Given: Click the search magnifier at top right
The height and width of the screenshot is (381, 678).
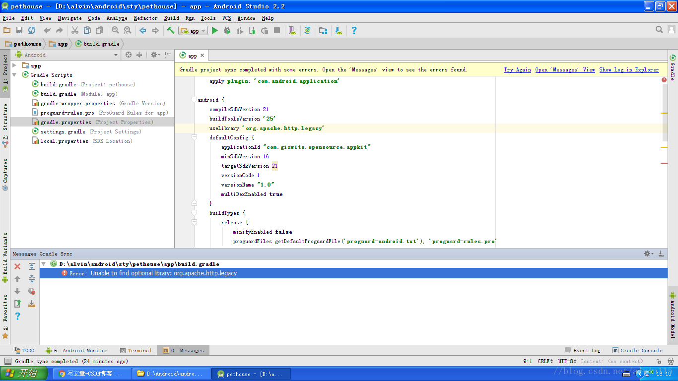Looking at the screenshot, I should (659, 30).
